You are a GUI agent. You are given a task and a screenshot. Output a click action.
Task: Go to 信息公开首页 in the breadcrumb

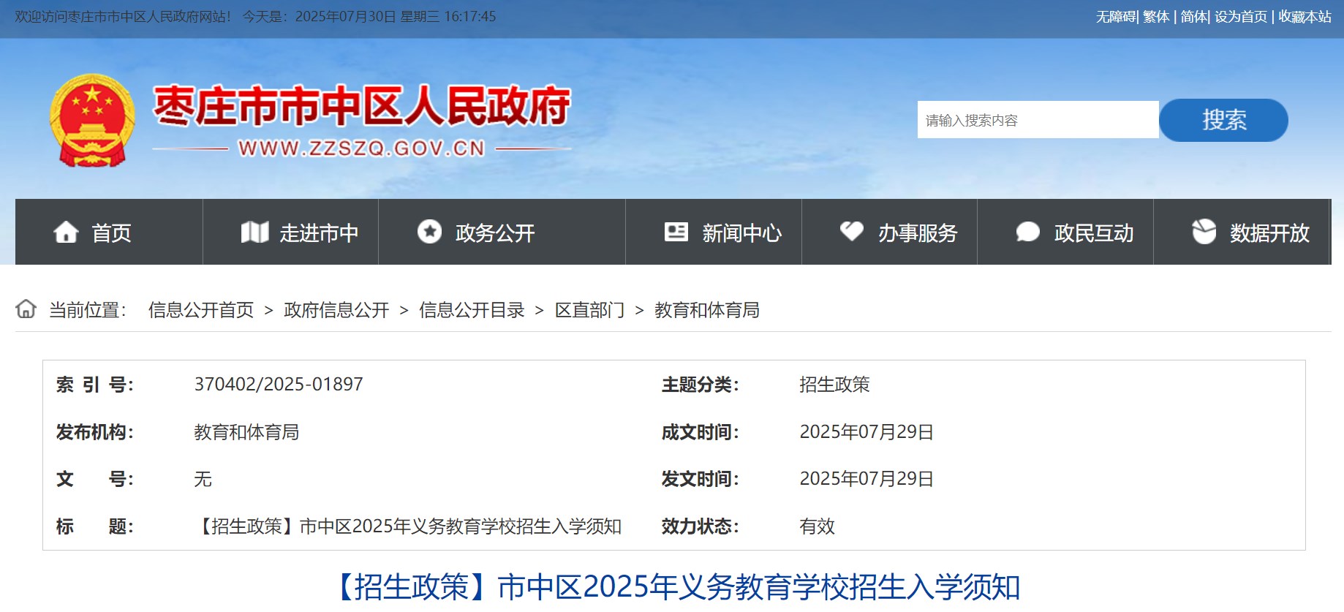point(201,310)
